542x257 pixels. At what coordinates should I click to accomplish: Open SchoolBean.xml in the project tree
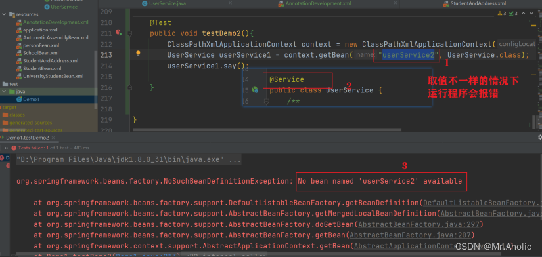point(41,53)
